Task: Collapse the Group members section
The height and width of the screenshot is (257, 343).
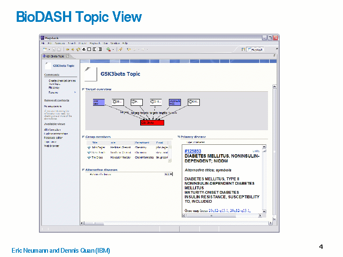Action: tap(83, 137)
